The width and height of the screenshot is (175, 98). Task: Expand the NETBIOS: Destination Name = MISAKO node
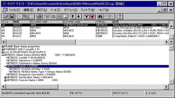5,77
